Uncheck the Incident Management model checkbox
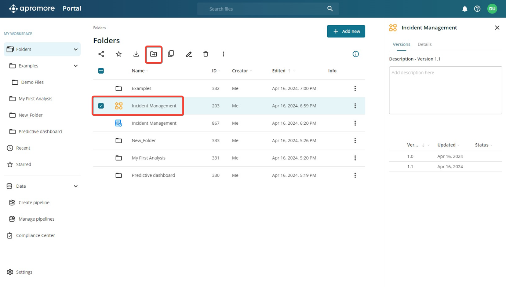The width and height of the screenshot is (506, 287). click(101, 106)
